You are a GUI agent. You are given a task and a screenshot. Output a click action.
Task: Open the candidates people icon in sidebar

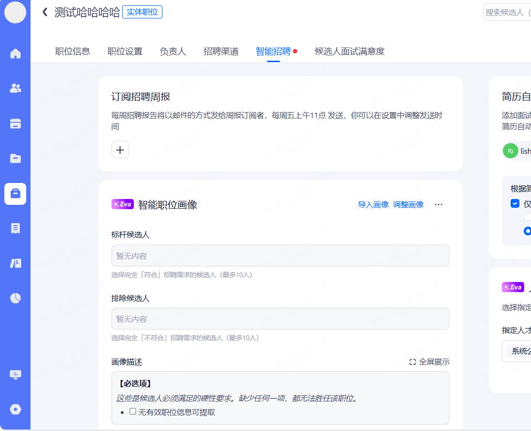point(16,88)
